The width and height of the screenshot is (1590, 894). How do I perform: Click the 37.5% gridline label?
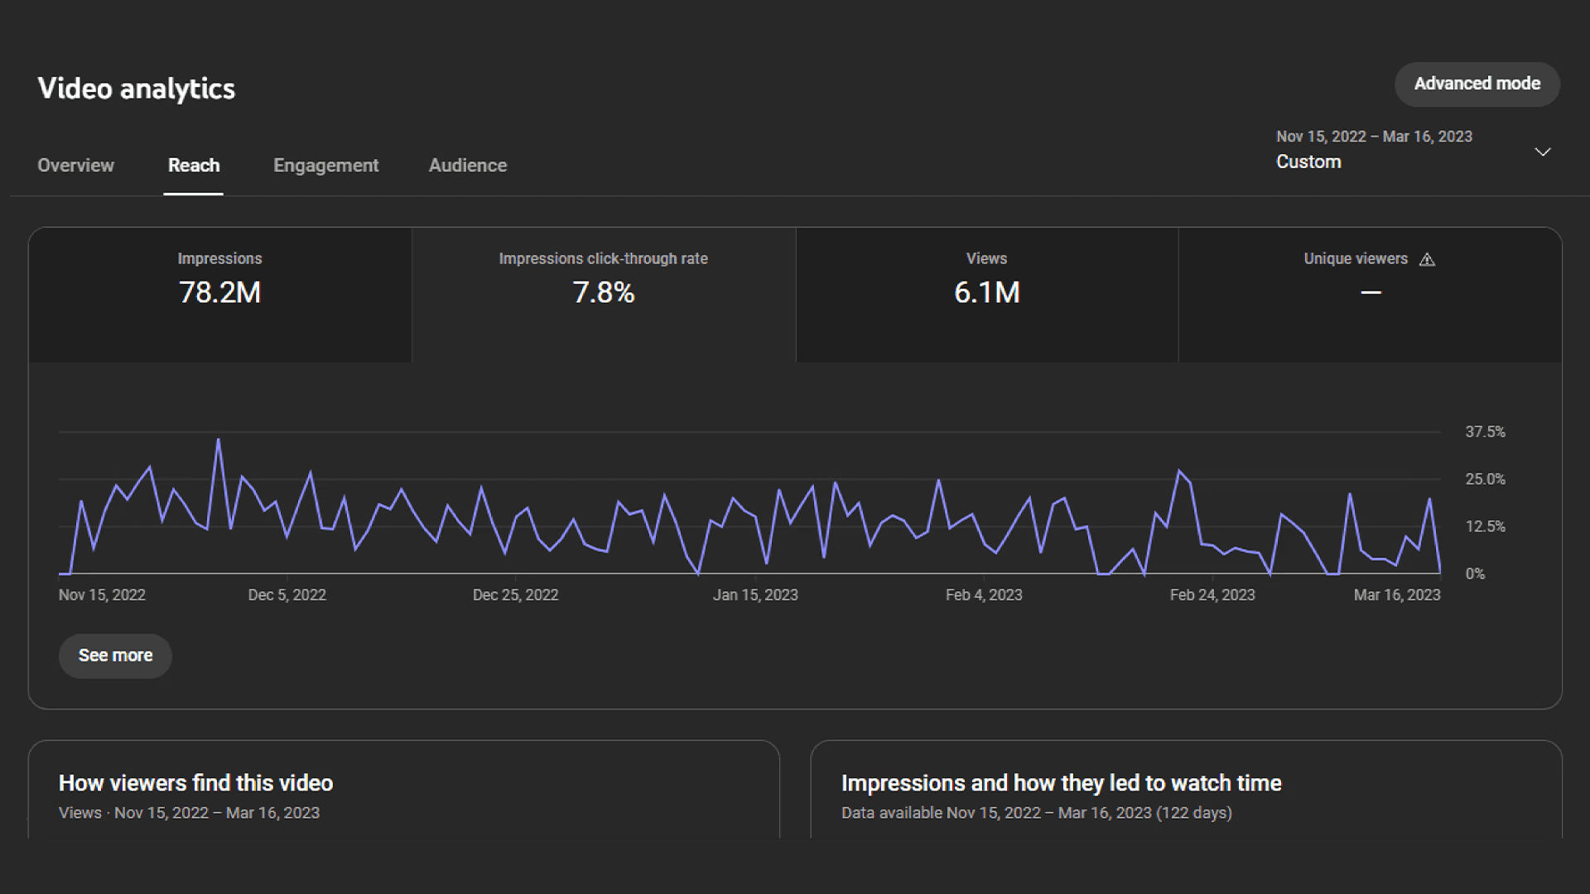coord(1485,432)
